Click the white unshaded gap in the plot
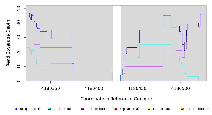 click(x=117, y=43)
